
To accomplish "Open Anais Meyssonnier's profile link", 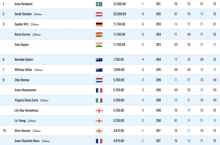I will coord(25,90).
